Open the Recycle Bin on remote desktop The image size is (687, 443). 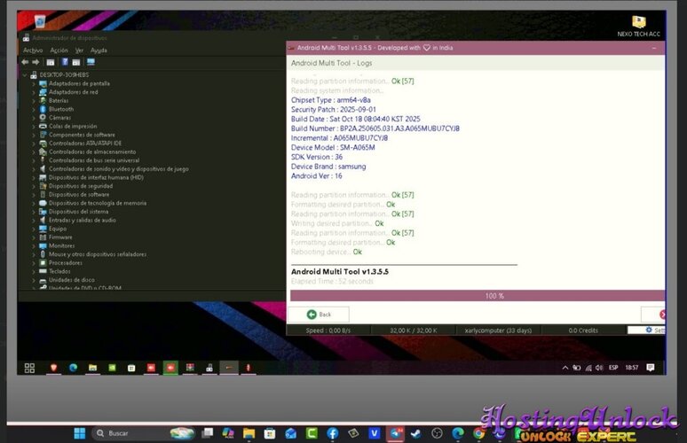click(x=40, y=20)
